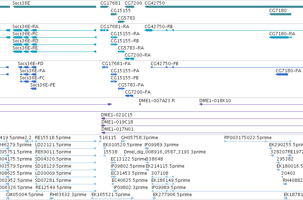This screenshot has width=303, height=200.
Task: Click EST EK277906.5prime
Action: (x=154, y=198)
